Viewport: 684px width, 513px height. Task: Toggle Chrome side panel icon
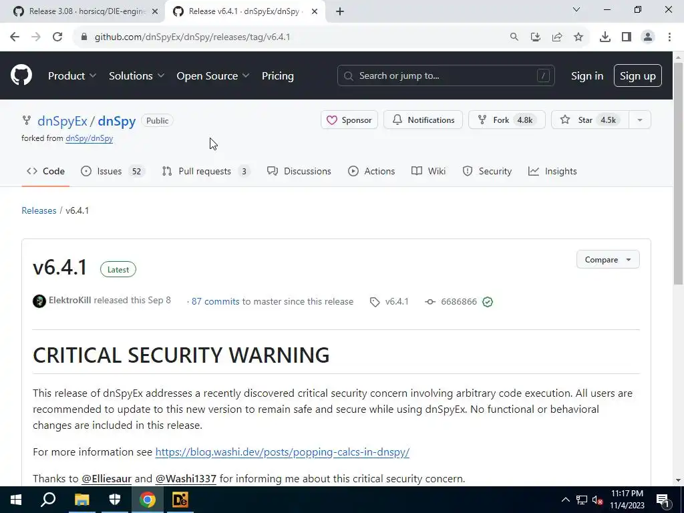coord(627,37)
